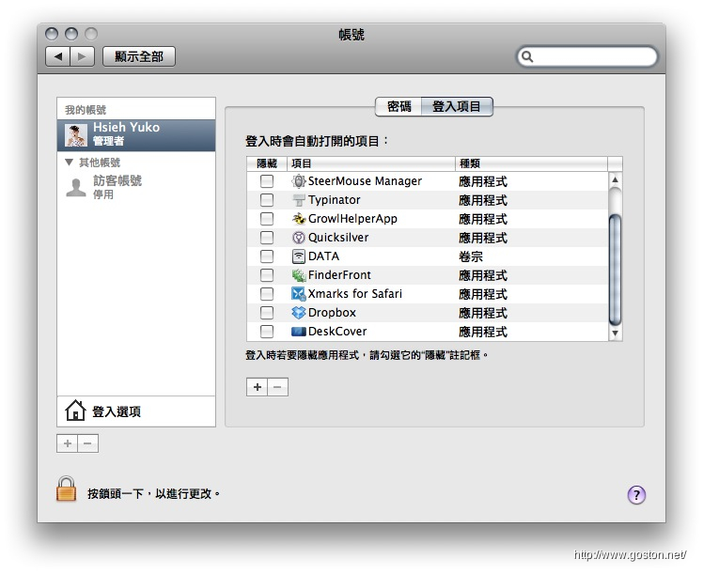Add a login item with plus button
The height and width of the screenshot is (574, 703).
click(x=257, y=387)
